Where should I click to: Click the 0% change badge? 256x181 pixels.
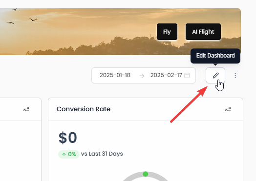tap(69, 154)
